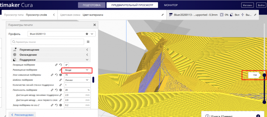Click the infill 0% icon
Screen dimensions: 267x117
pyautogui.click(x=222, y=15)
